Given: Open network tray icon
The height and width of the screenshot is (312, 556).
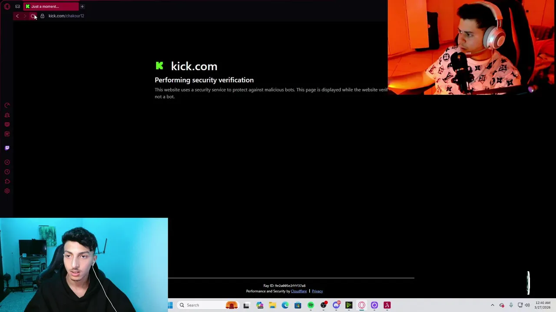Looking at the screenshot, I should click(520, 305).
